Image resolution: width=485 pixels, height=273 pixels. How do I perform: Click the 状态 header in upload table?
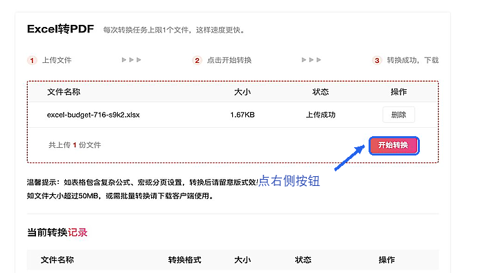(320, 92)
